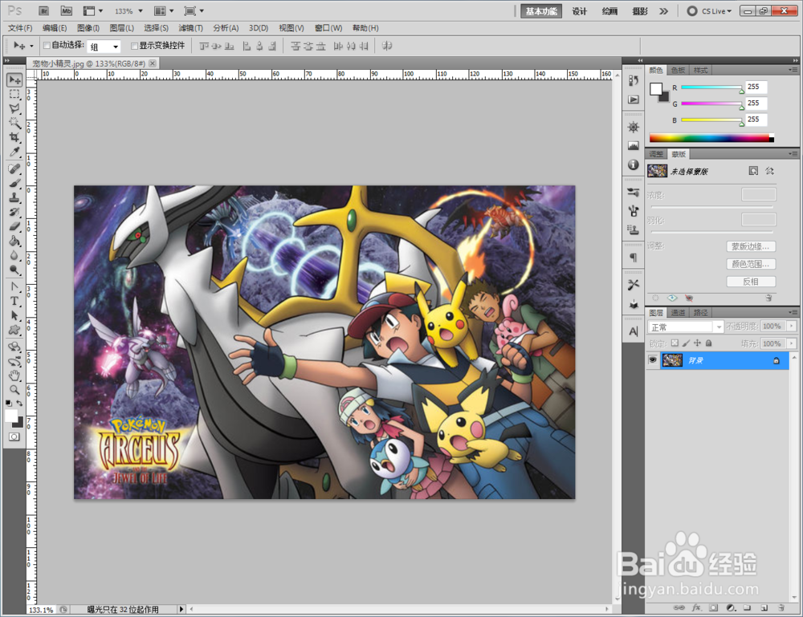Select the Zoom tool

14,390
